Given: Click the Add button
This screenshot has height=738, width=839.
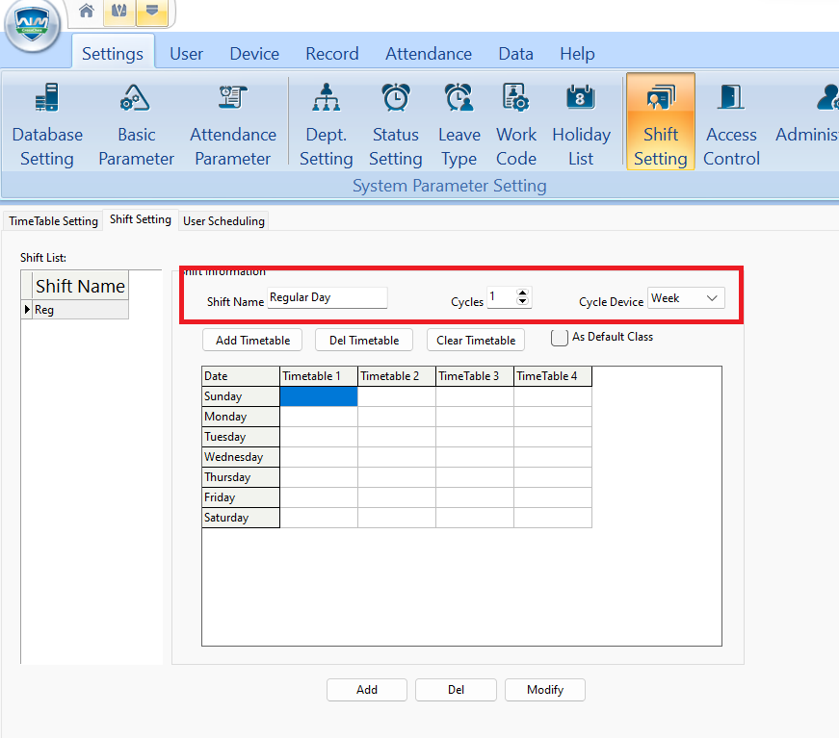Looking at the screenshot, I should tap(367, 690).
